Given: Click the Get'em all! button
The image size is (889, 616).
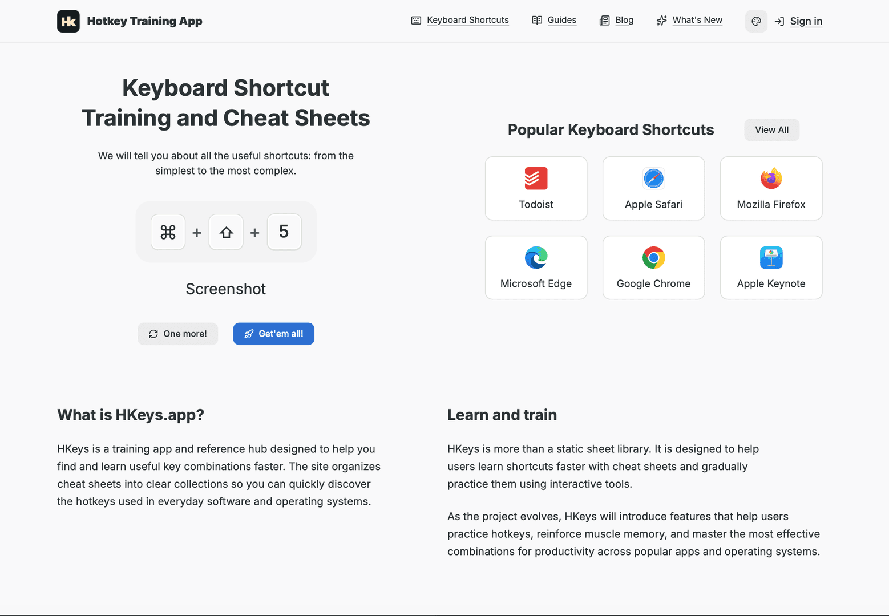Looking at the screenshot, I should (273, 334).
